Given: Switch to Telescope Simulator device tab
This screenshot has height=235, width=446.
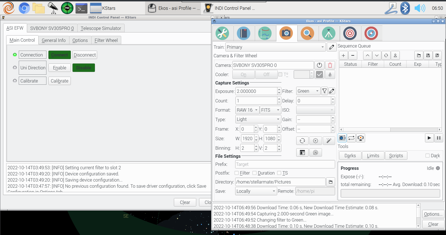Looking at the screenshot, I should point(101,28).
